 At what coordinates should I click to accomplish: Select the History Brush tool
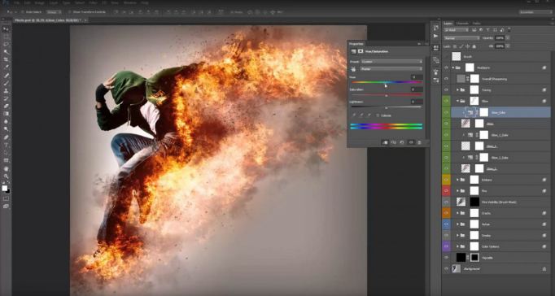click(6, 98)
